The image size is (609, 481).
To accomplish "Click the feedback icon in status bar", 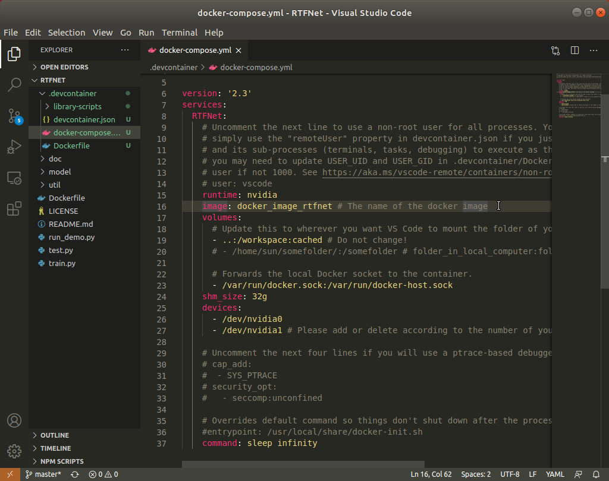I will pos(578,474).
